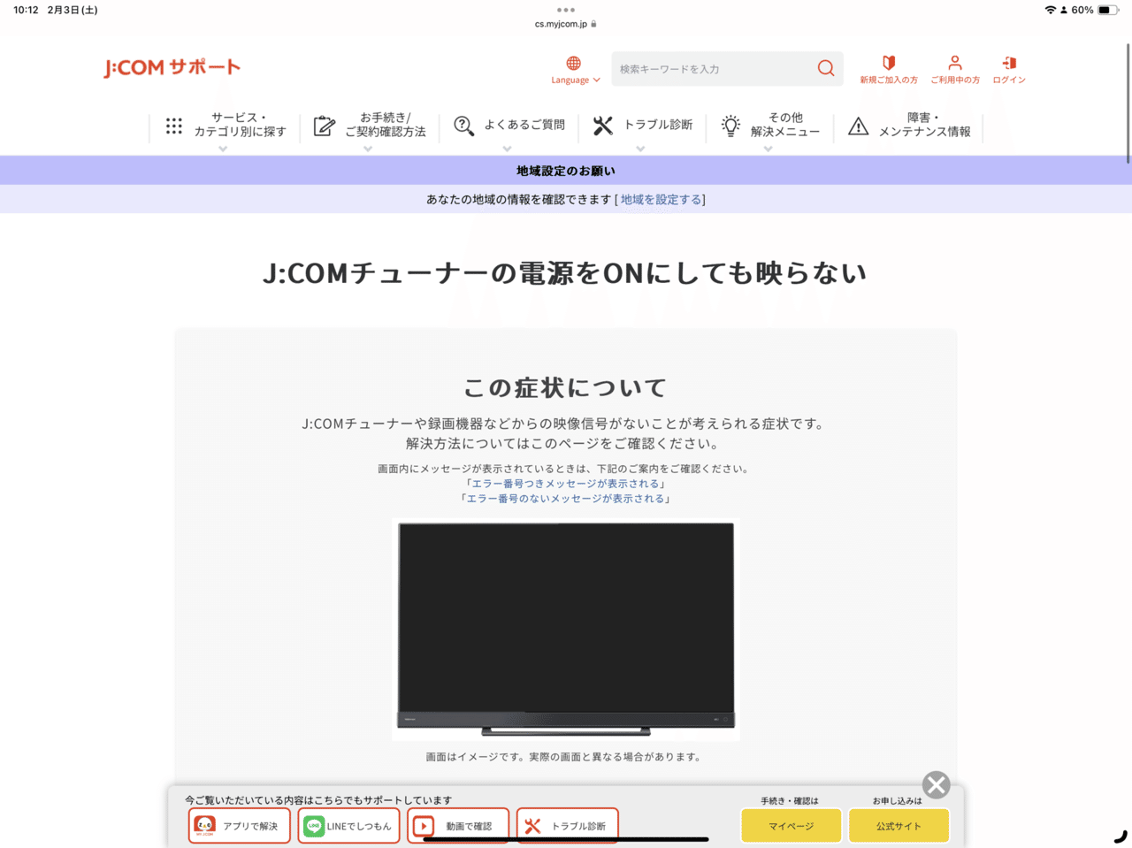The image size is (1132, 848).
Task: Click the caption 画面はイメージです
Action: (563, 757)
